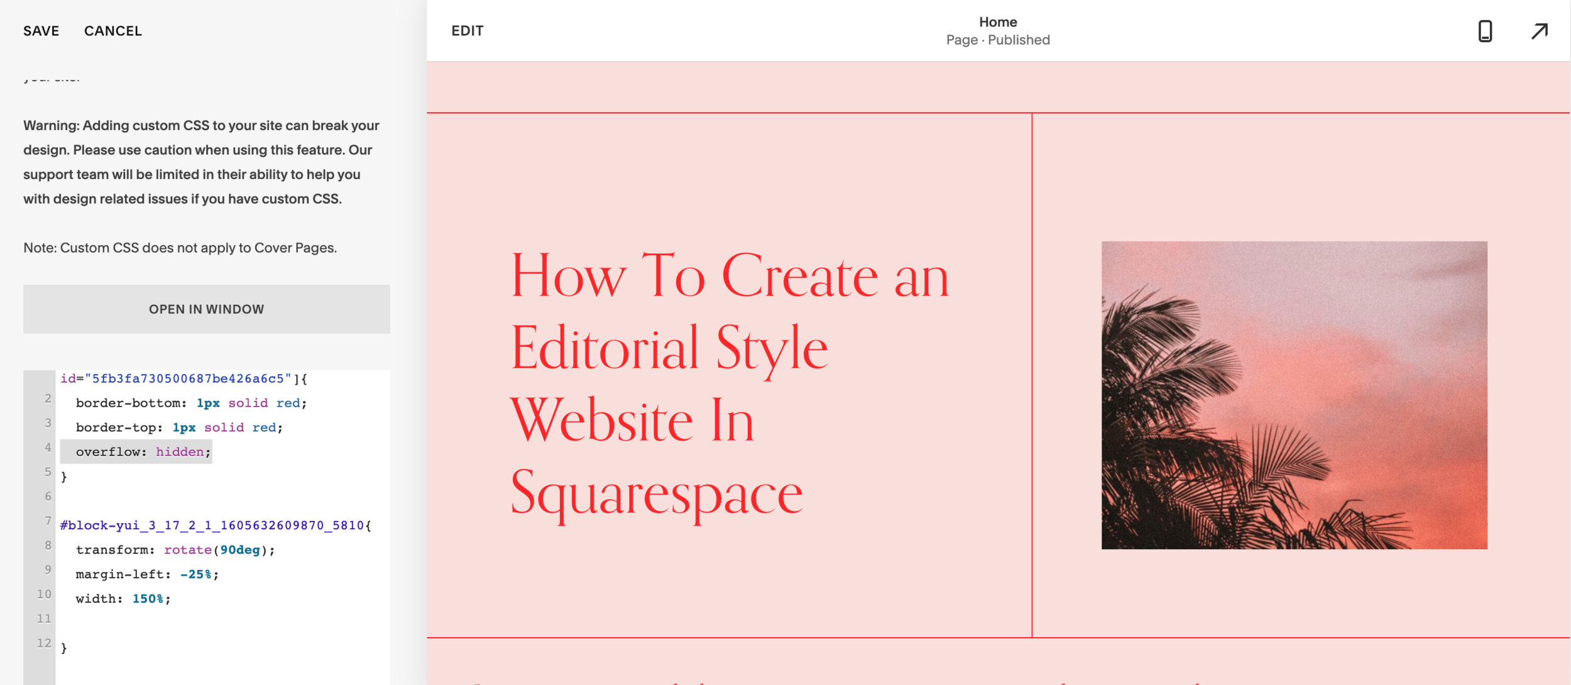Click the margin-left value of -25%
This screenshot has height=685, width=1571.
197,574
